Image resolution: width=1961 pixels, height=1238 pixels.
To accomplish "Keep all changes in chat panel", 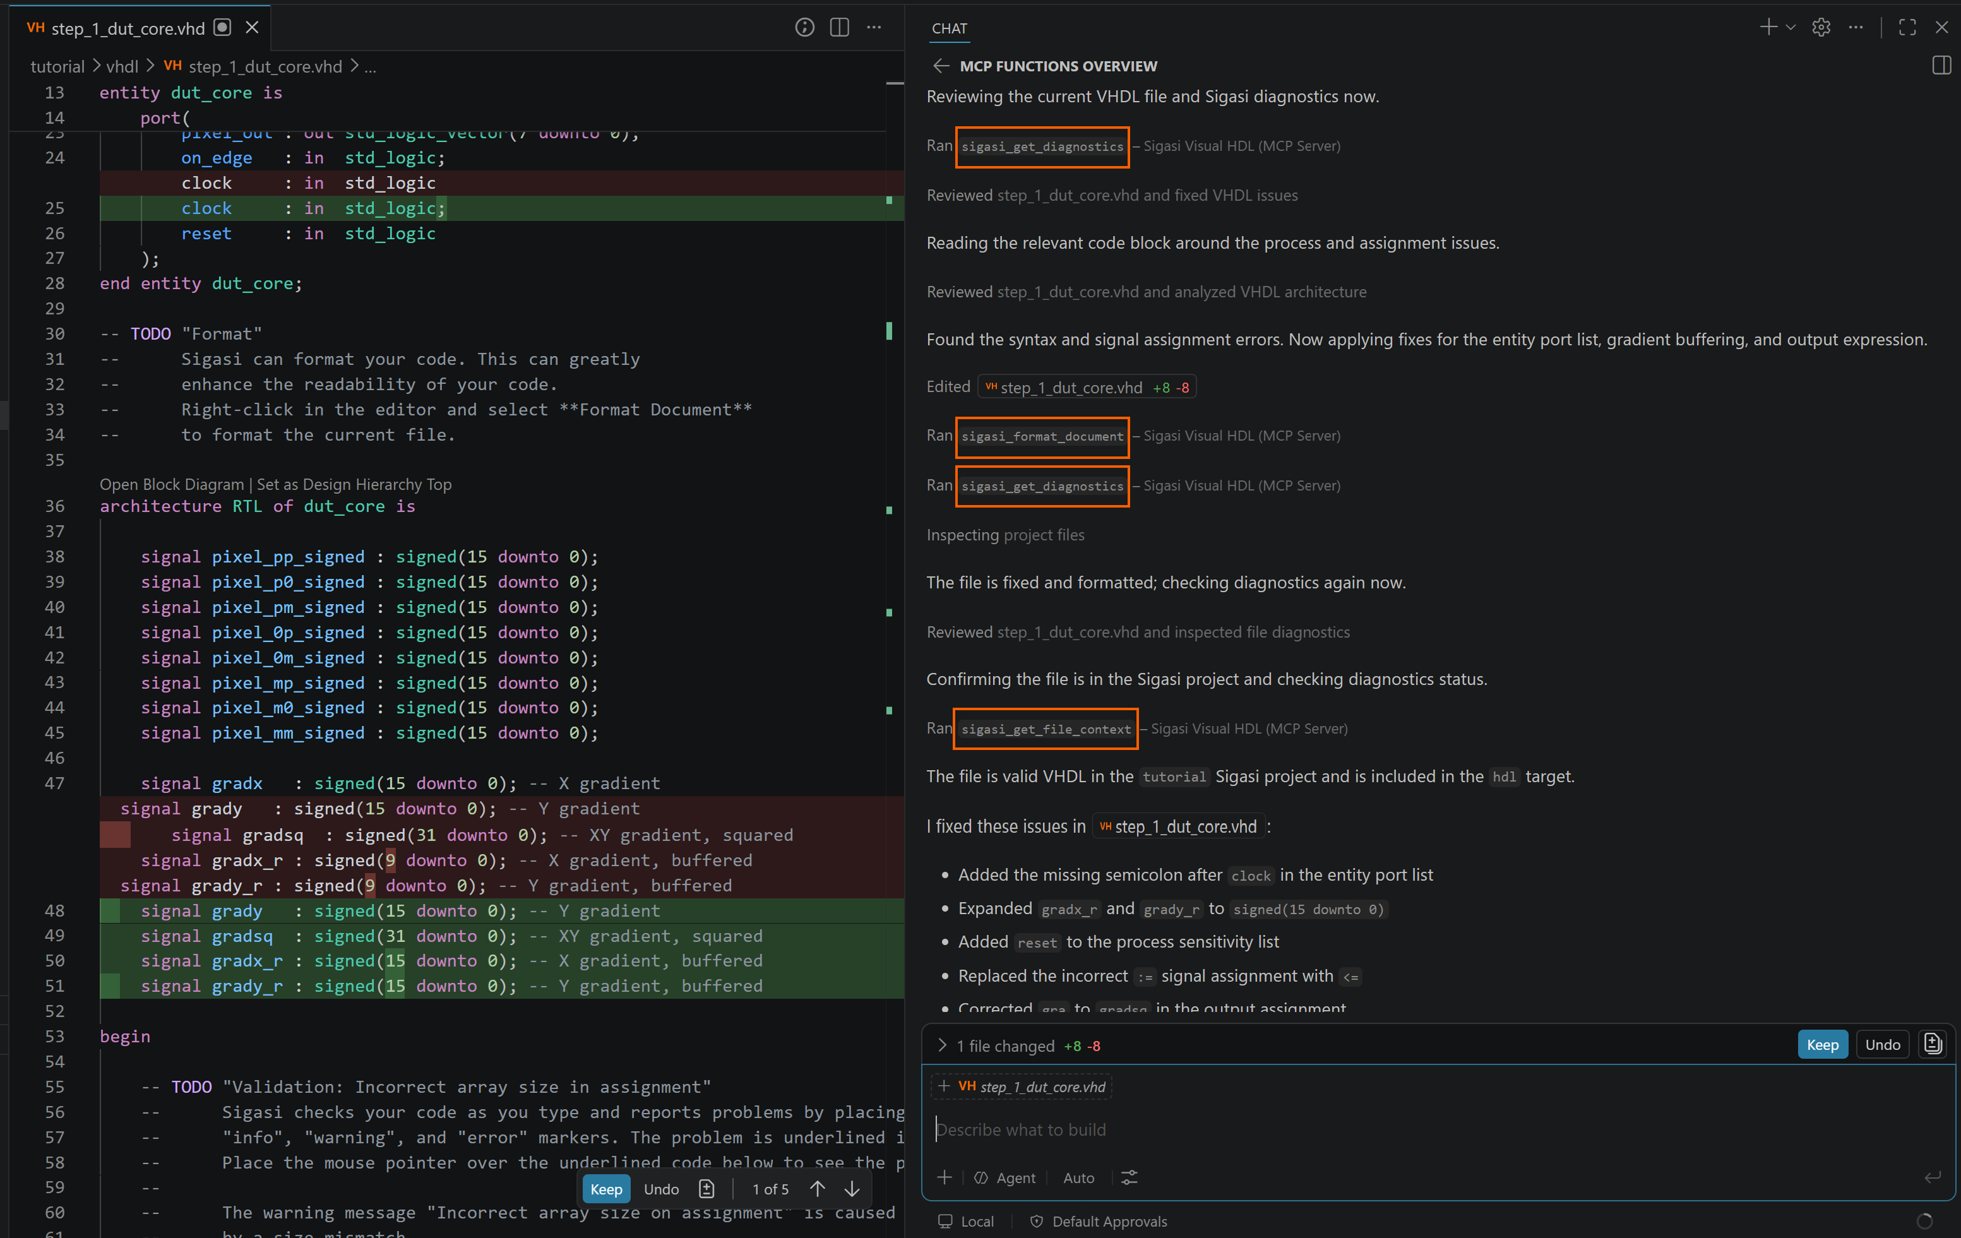I will (x=1821, y=1045).
